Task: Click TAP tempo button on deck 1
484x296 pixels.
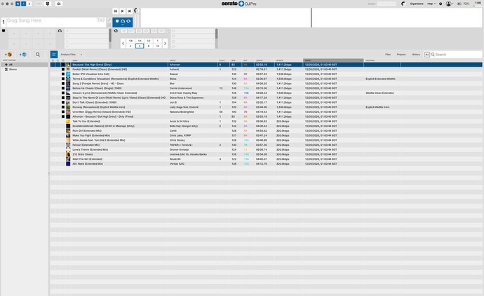Action: coord(101,20)
